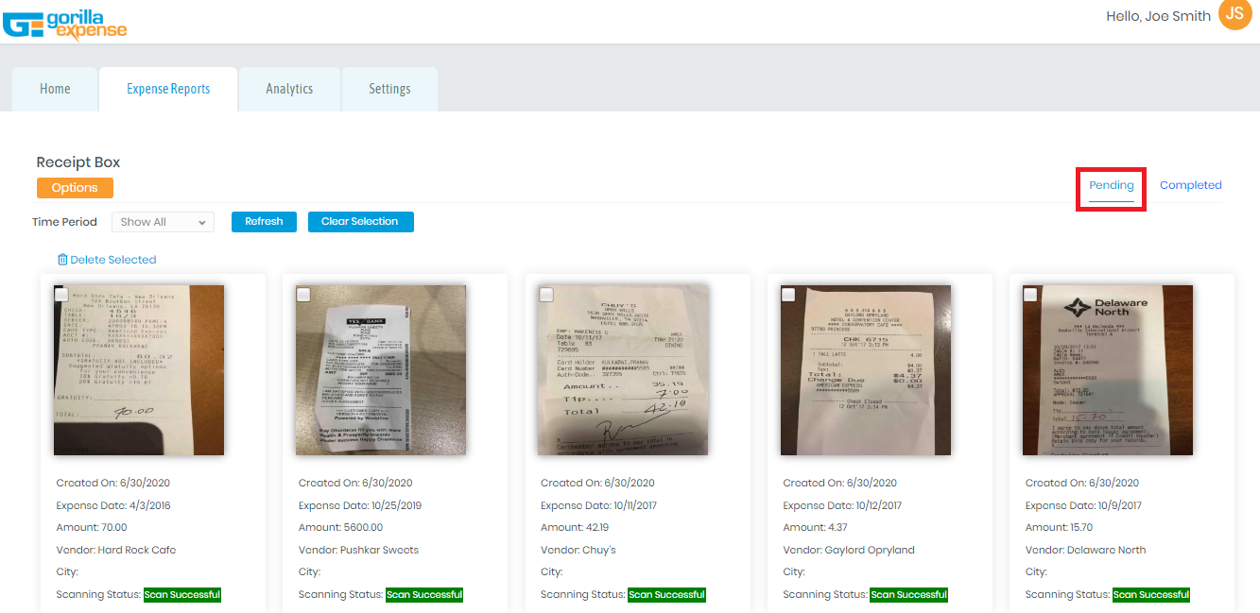Click the Receipt Box heading

(78, 162)
